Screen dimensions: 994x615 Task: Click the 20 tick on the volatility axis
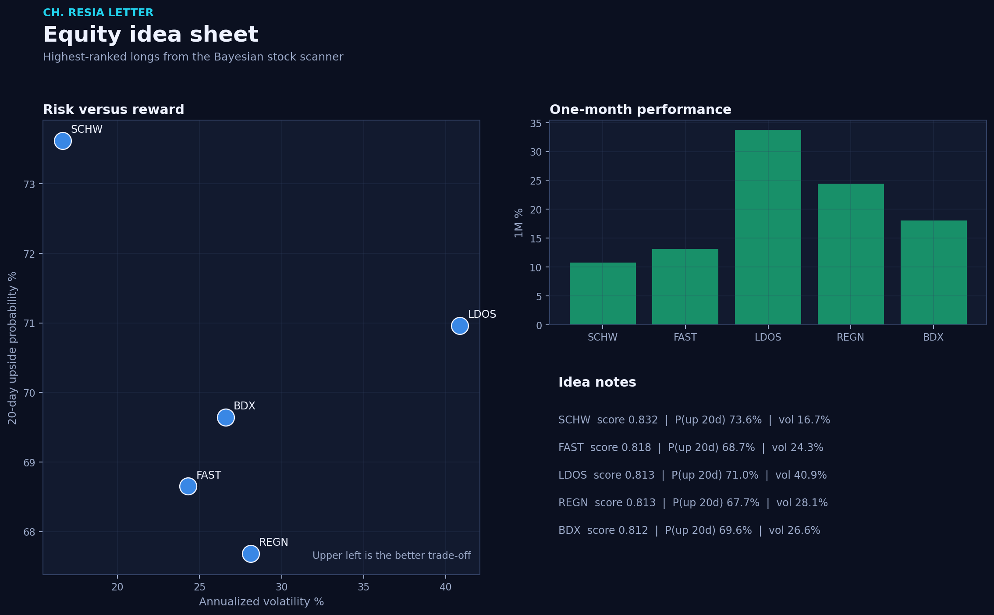[x=117, y=587]
